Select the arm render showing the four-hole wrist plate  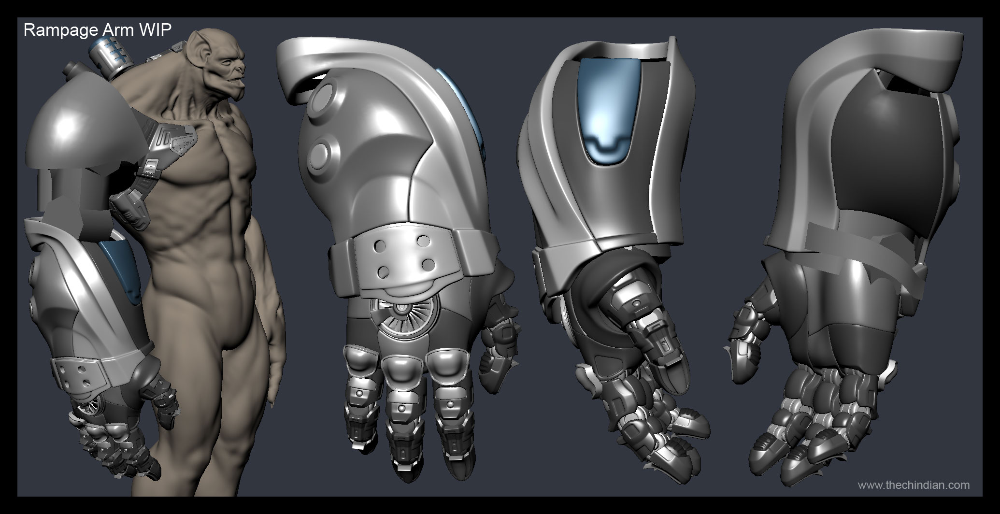point(399,259)
